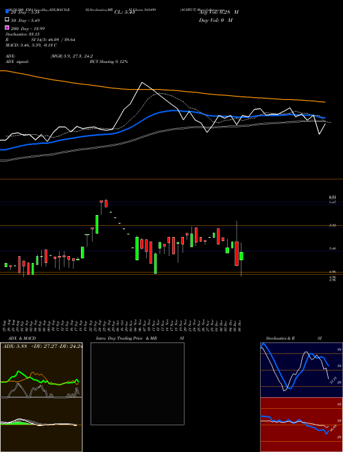Click the '(MGR) 5.9, 27.3, 24.2' ADX values

coord(71,56)
